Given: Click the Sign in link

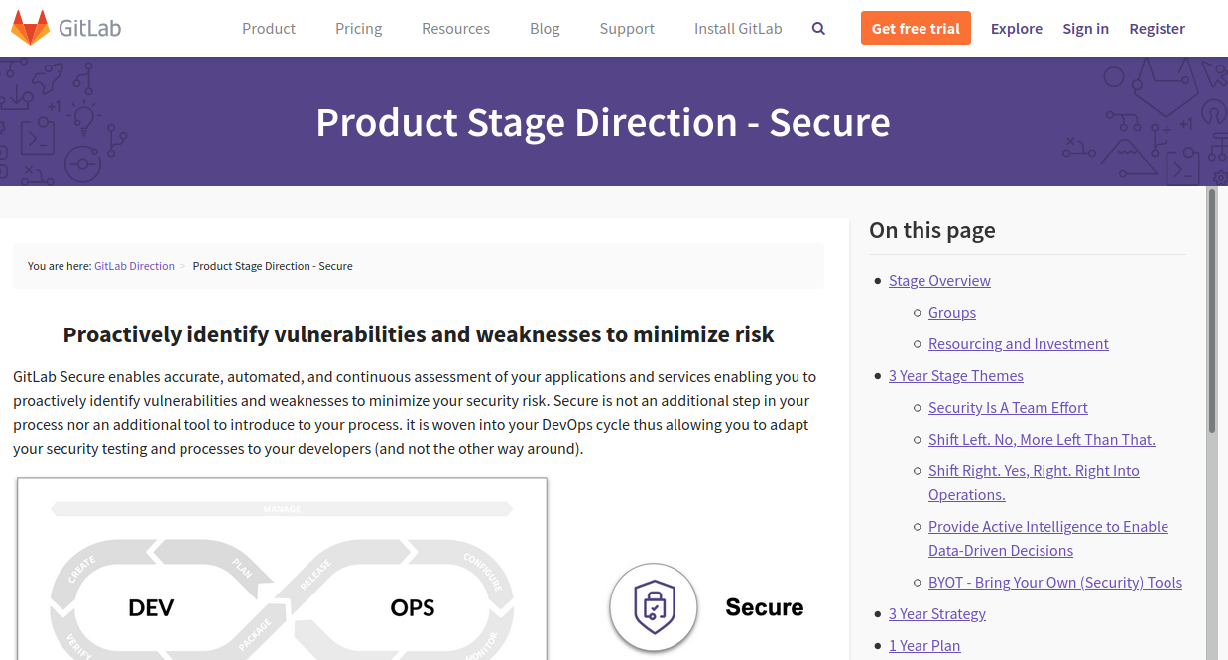Looking at the screenshot, I should pyautogui.click(x=1085, y=29).
